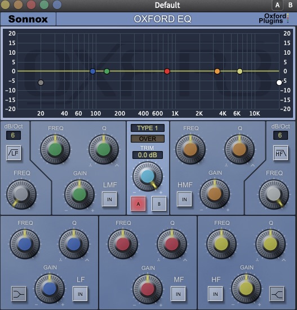
Task: Click the green title bar dot
Action: coord(44,5)
